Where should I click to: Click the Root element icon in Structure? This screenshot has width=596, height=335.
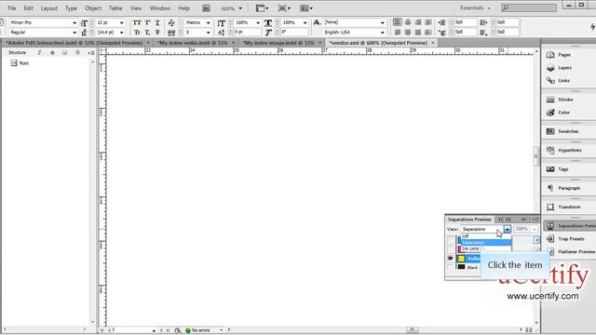tap(14, 63)
